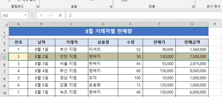Select the cell containing '인천 지점'

click(x=72, y=57)
